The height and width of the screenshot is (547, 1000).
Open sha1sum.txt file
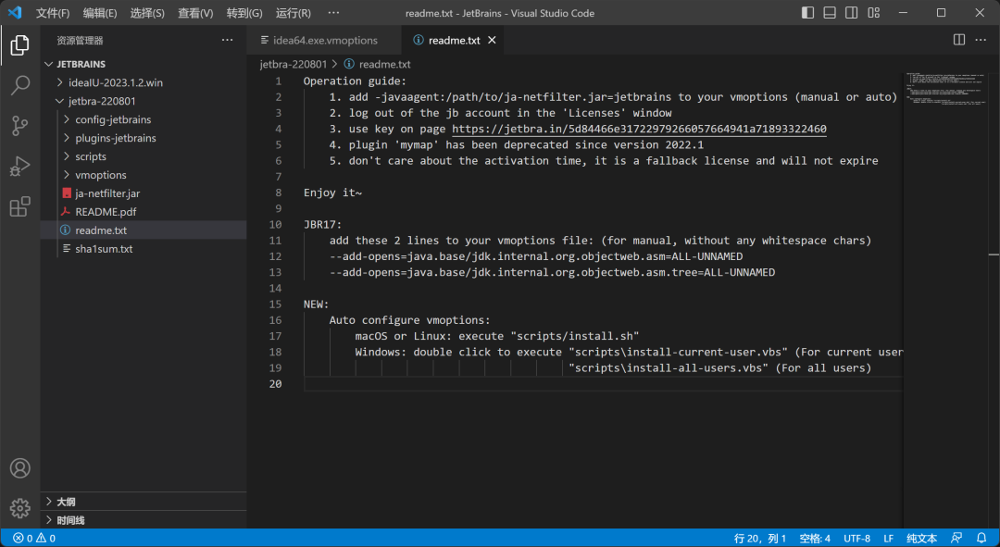pyautogui.click(x=144, y=249)
